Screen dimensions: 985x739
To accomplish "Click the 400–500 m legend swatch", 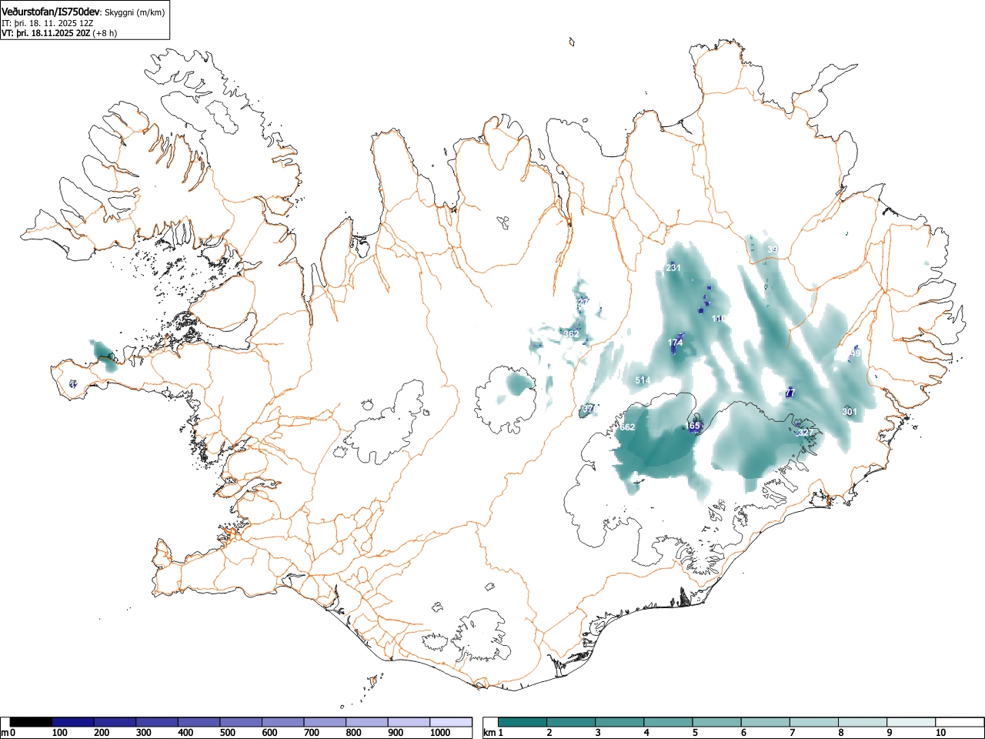I will tap(199, 722).
